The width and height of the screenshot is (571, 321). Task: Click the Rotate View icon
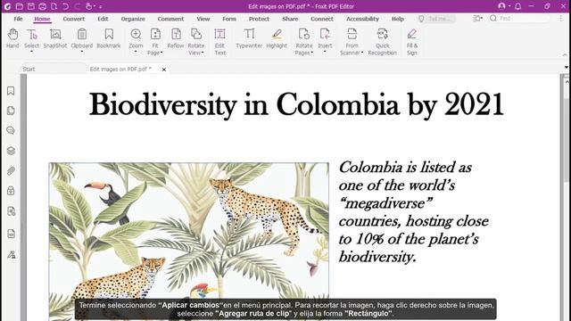[196, 35]
